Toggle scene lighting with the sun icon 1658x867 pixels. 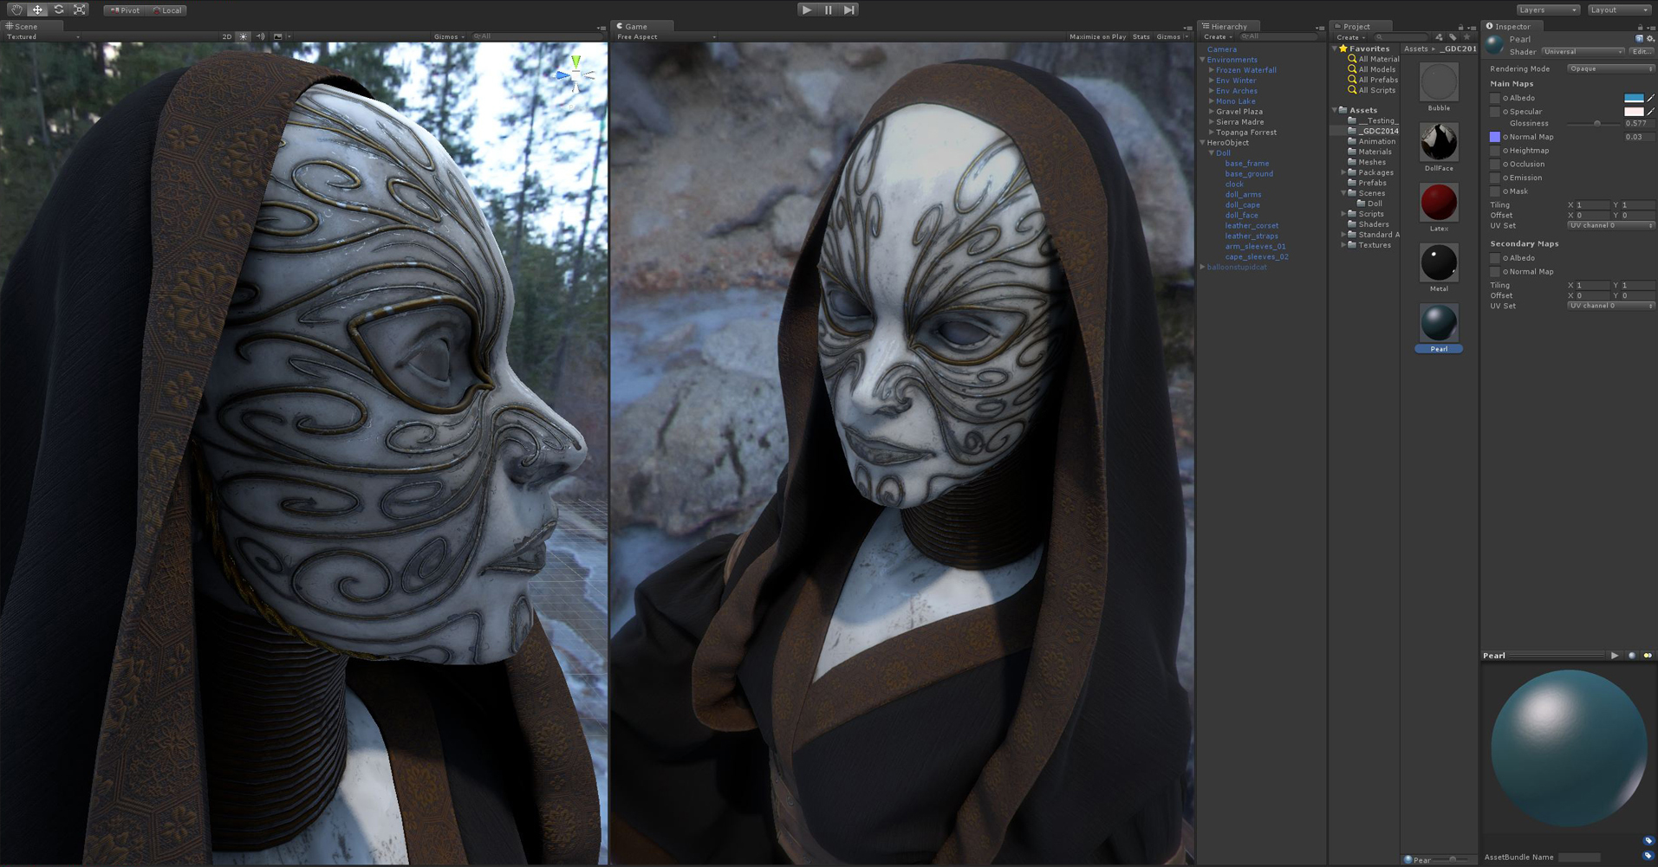pos(244,37)
